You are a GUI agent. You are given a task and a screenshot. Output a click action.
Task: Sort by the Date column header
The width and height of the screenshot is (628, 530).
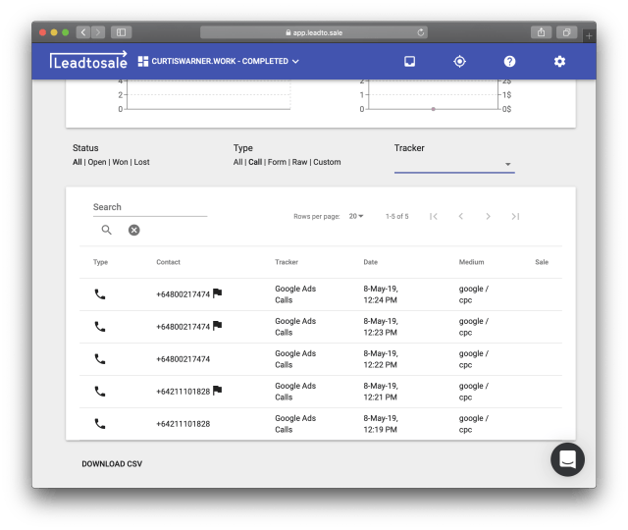click(371, 262)
